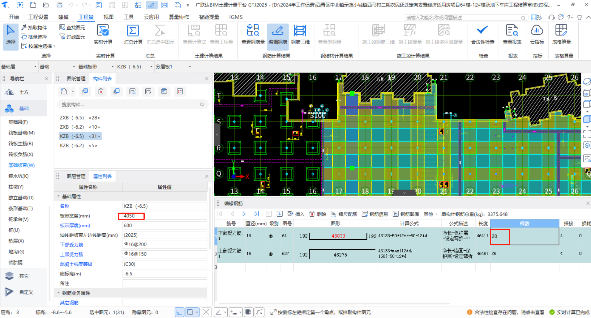This screenshot has height=318, width=591.
Task: Toggle orthogonal mode button in status bar
Action: [179, 312]
